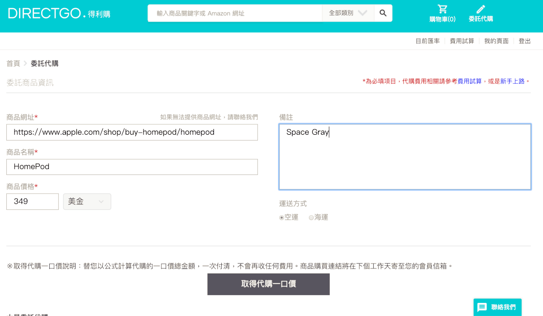Open the 美金 currency dropdown
This screenshot has width=543, height=316.
tap(87, 202)
